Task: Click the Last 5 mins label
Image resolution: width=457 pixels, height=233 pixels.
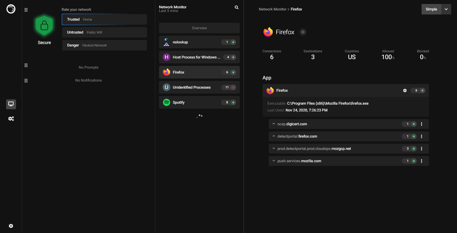Action: (169, 11)
